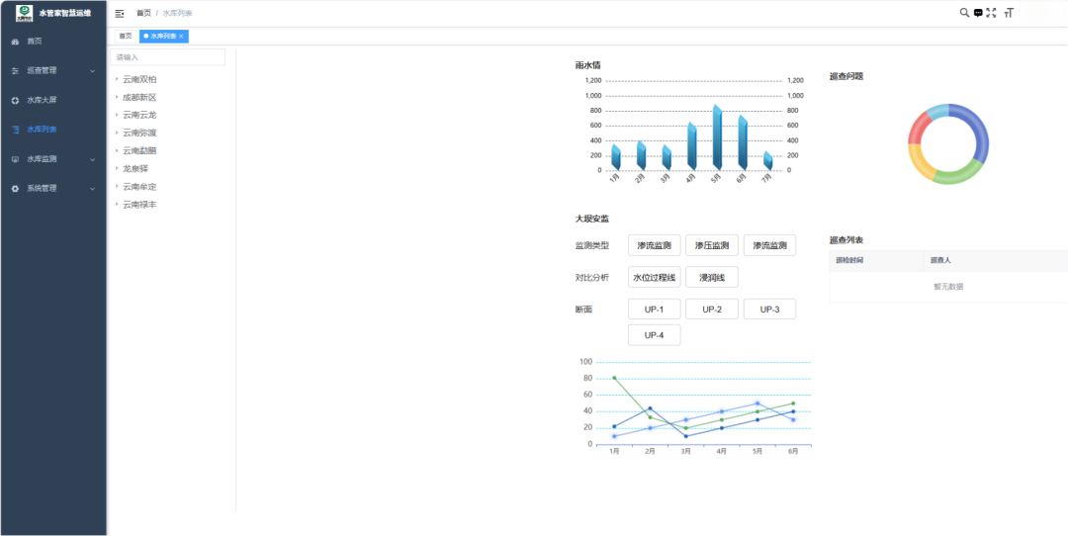The height and width of the screenshot is (536, 1068).
Task: Open the header search magnifier icon
Action: click(x=964, y=12)
